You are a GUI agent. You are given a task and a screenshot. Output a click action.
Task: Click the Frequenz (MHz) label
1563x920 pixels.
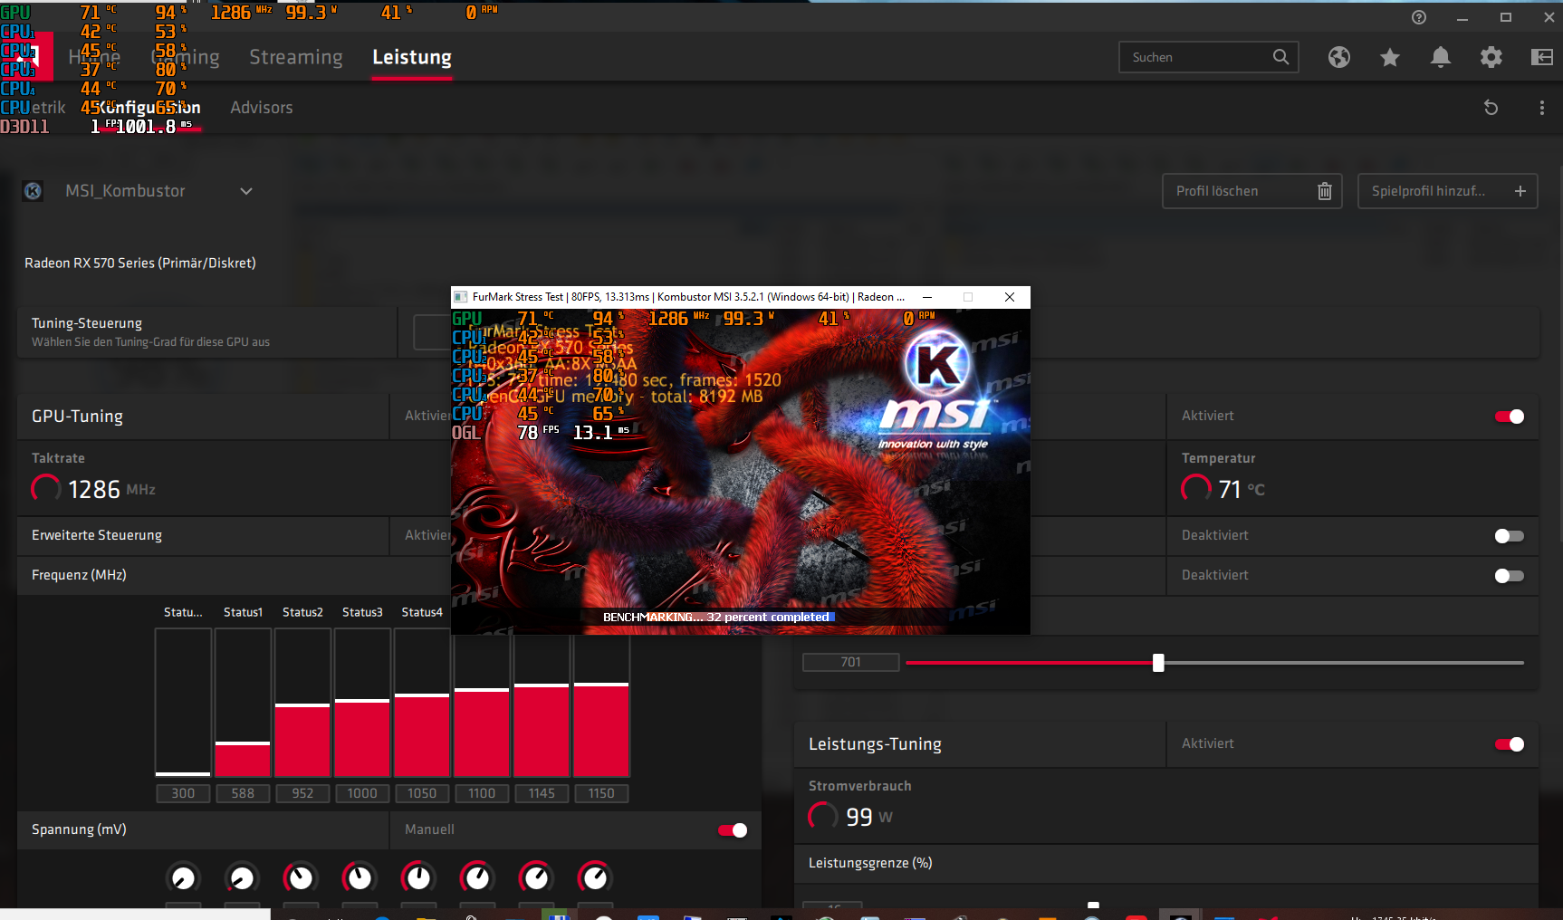[x=79, y=575]
